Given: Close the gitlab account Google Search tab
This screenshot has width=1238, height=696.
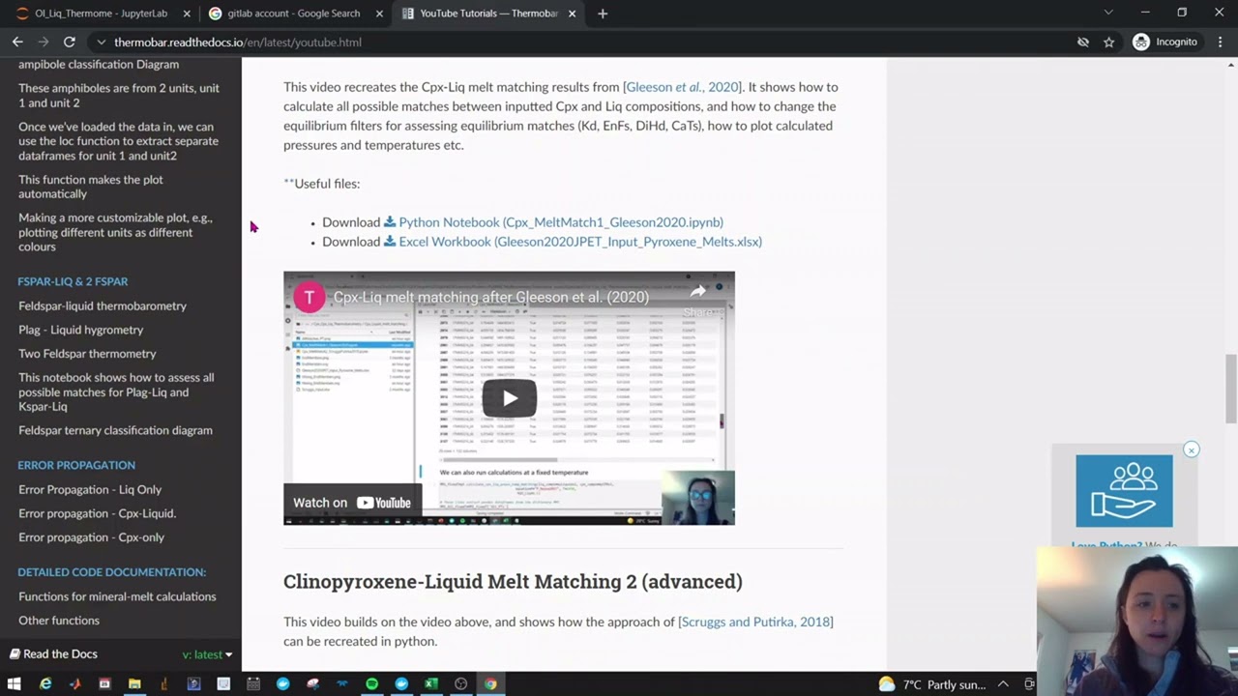Looking at the screenshot, I should [x=379, y=14].
